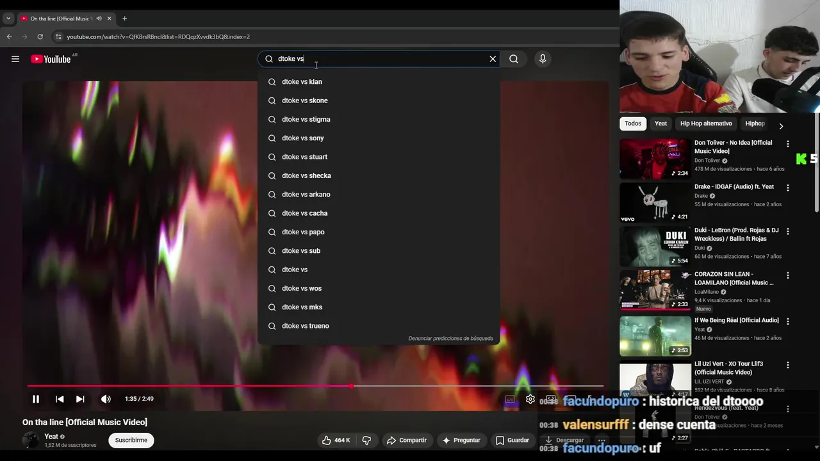
Task: Open the Yeat channel avatar
Action: [31, 440]
